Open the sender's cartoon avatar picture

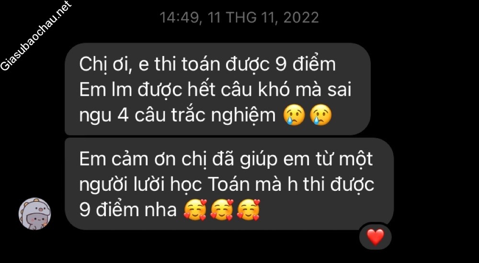34,214
